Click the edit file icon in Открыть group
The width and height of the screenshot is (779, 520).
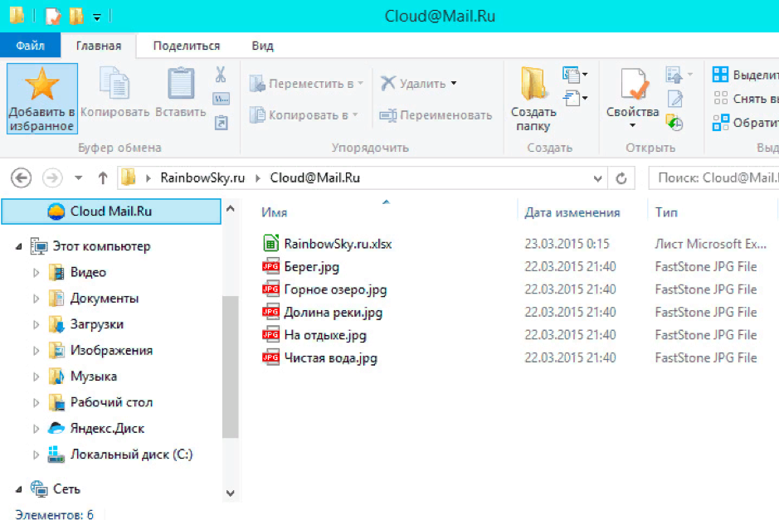674,99
